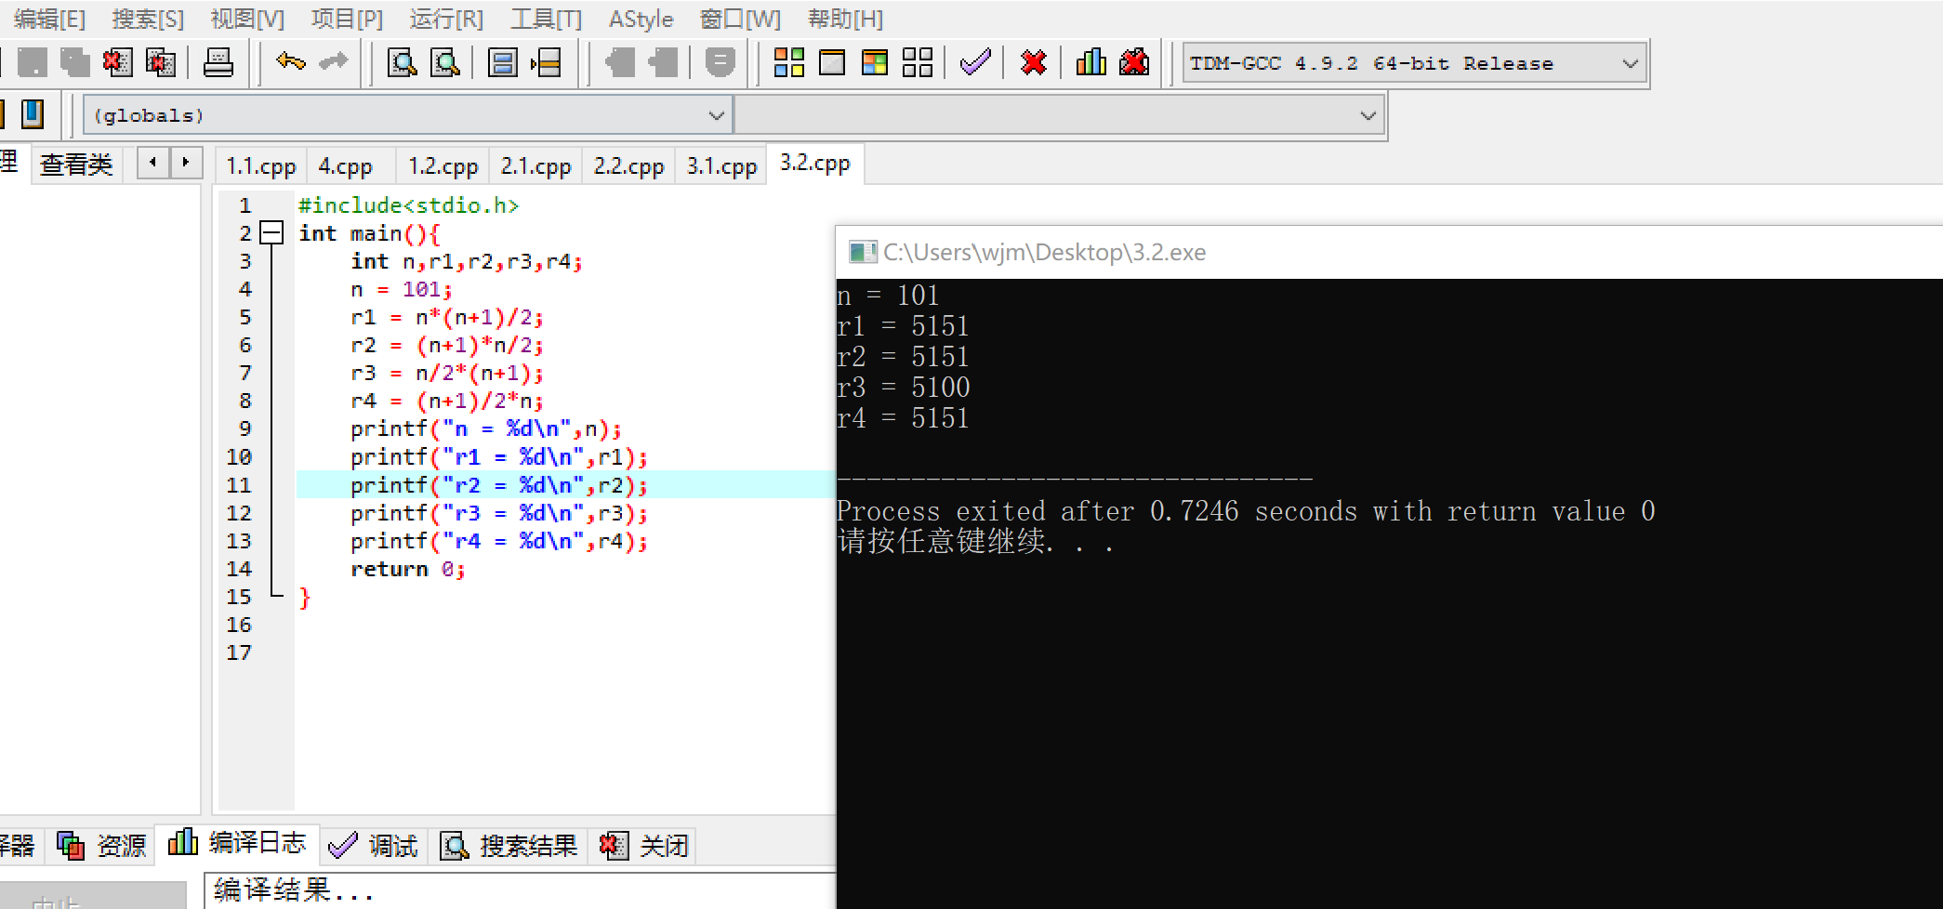This screenshot has width=1943, height=909.
Task: Open the TDM-GCC compiler set dropdown
Action: coord(1415,64)
